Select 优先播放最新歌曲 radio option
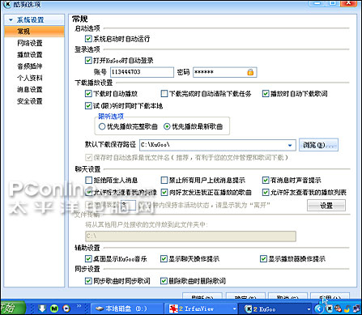The image size is (362, 315). 167,126
